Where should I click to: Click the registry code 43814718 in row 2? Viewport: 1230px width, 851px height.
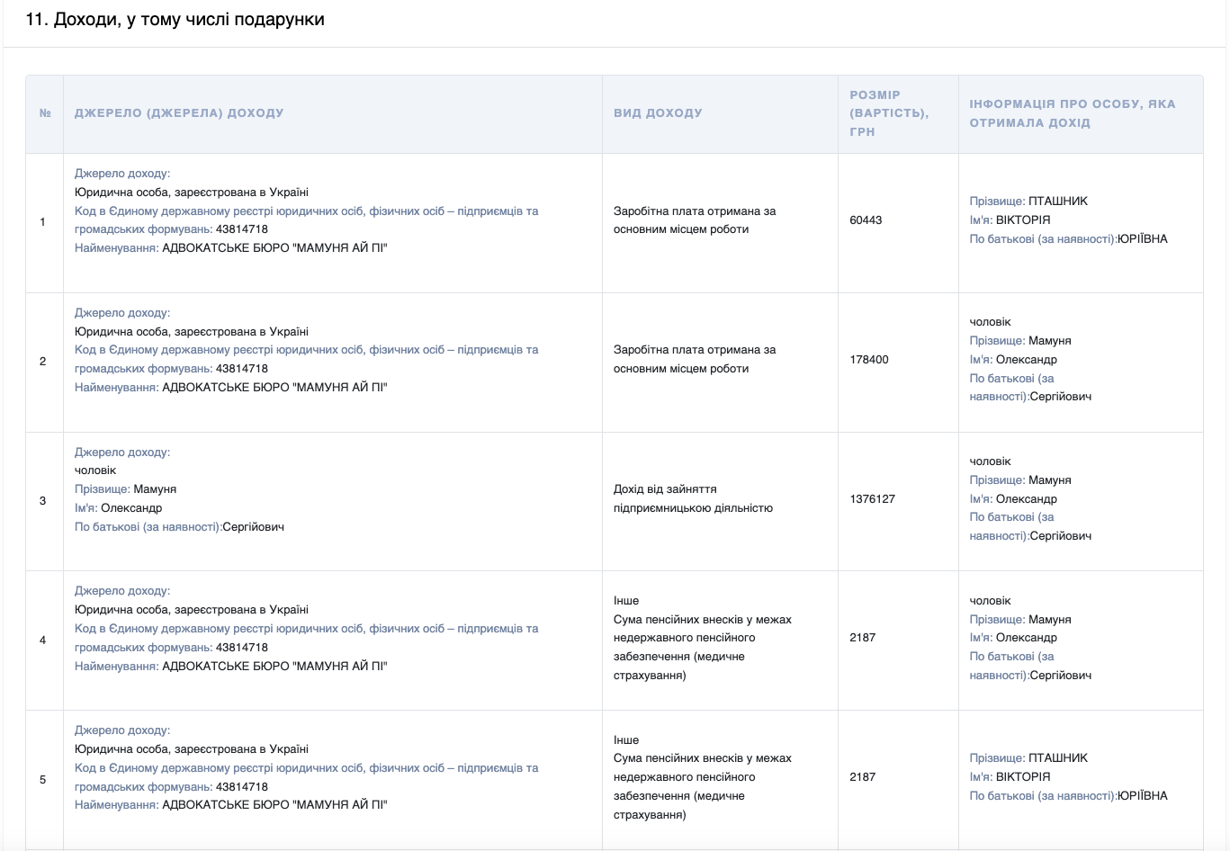tap(242, 369)
